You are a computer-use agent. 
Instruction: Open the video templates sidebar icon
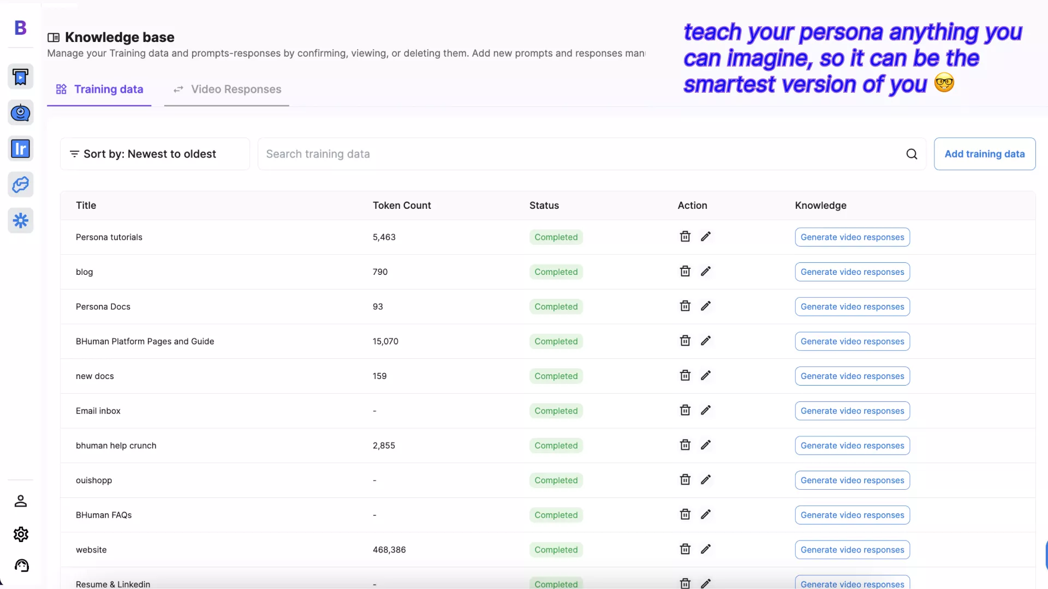(20, 77)
